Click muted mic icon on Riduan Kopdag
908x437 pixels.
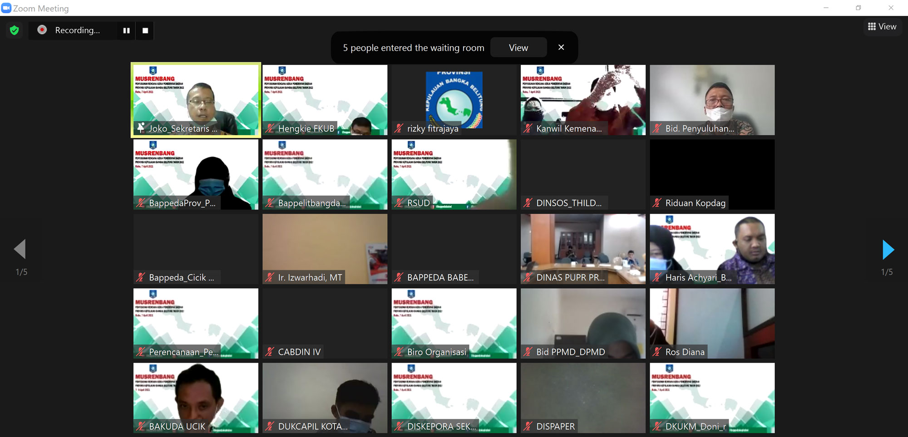pyautogui.click(x=657, y=203)
